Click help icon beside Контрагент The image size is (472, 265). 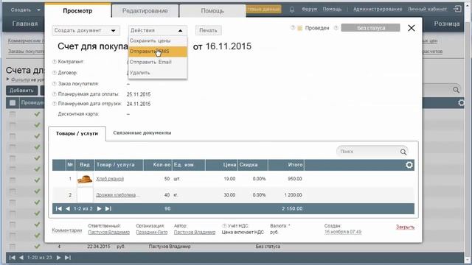(x=55, y=62)
